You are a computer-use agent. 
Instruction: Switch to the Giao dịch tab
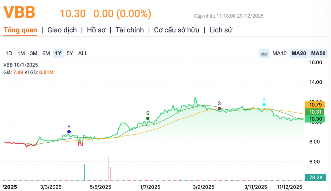[x=62, y=30]
